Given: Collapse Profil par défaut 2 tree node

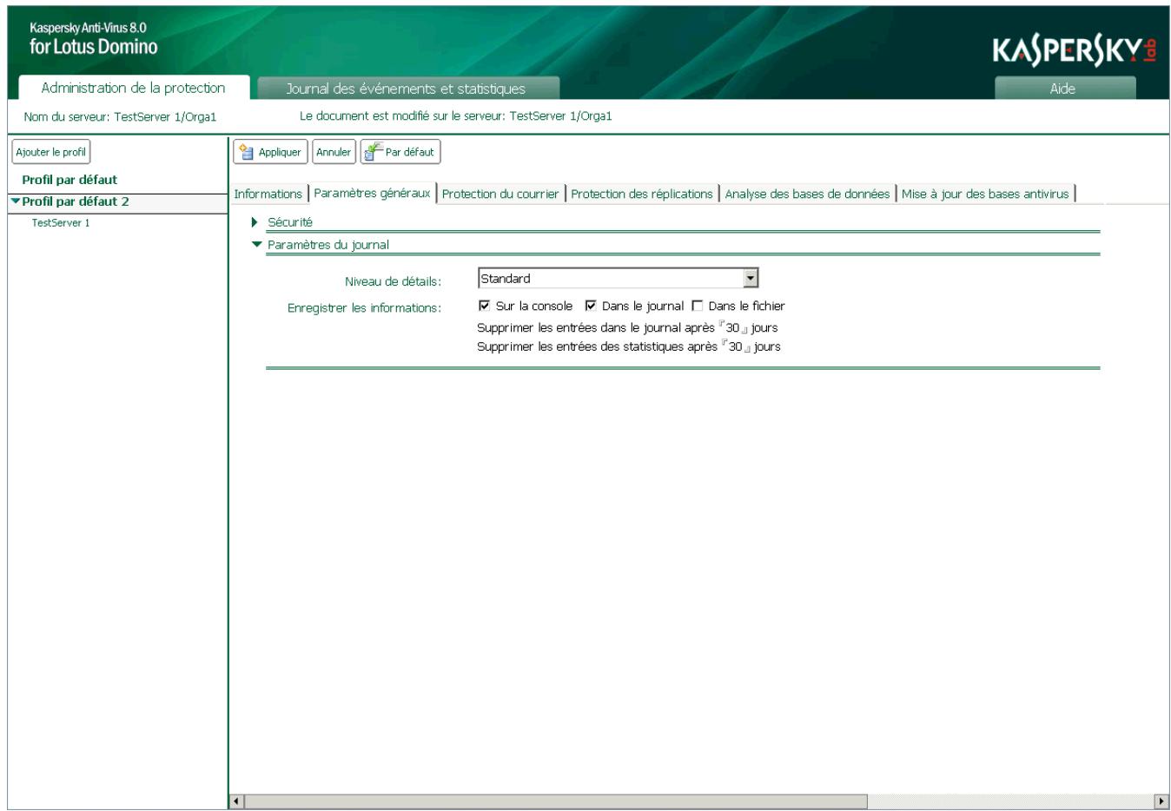Looking at the screenshot, I should 15,201.
